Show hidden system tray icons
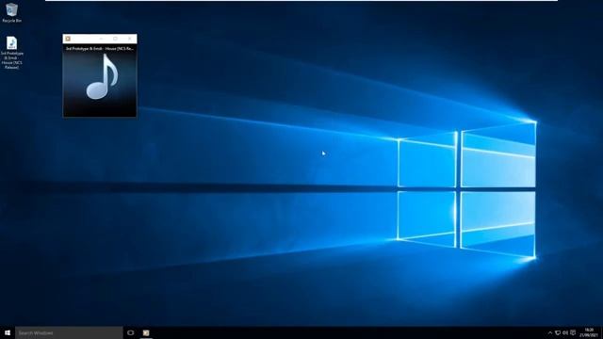Image resolution: width=603 pixels, height=339 pixels. click(x=550, y=332)
